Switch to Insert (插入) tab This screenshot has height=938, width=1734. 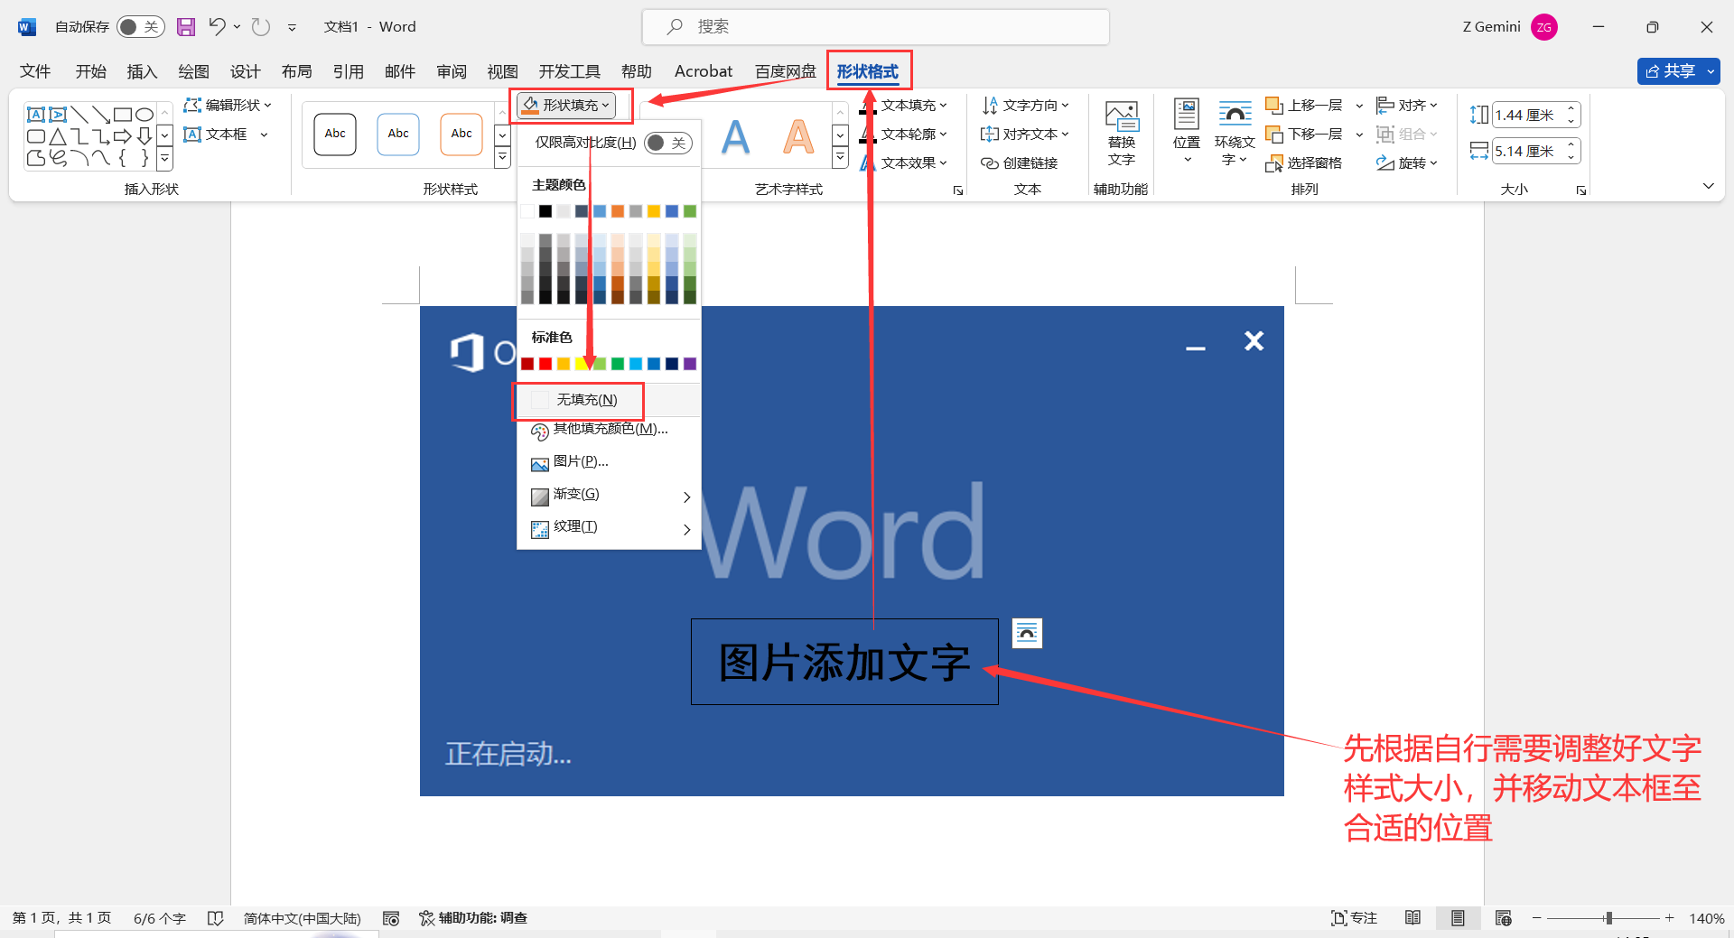click(142, 71)
